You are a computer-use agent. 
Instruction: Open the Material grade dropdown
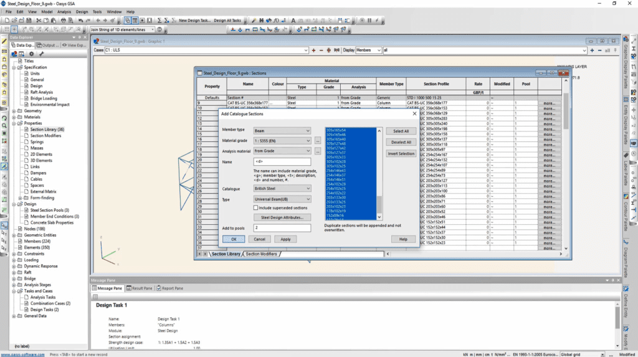282,141
